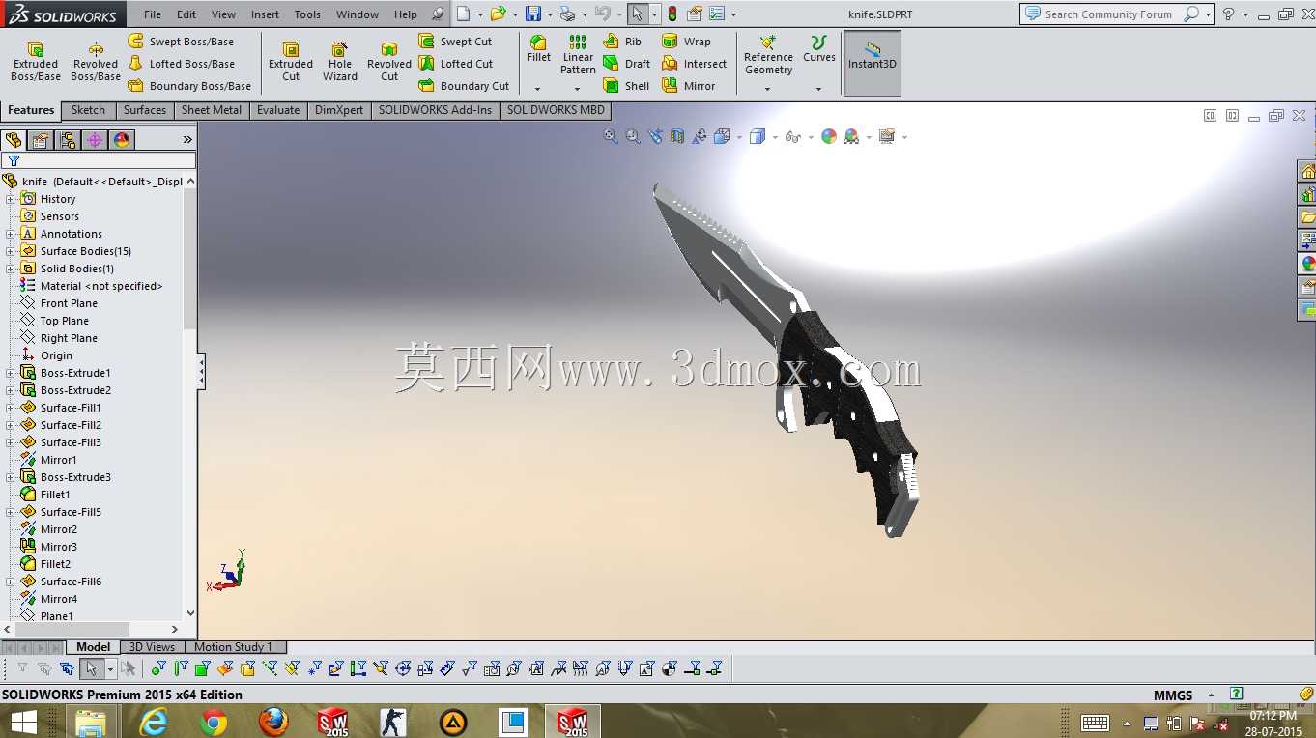This screenshot has height=738, width=1316.
Task: Click the Zoom to Area icon
Action: click(x=633, y=137)
